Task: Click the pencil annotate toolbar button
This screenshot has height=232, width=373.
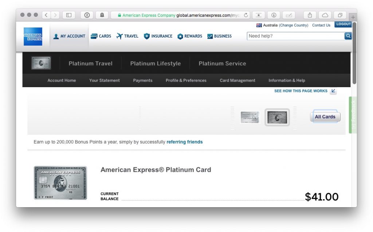Action: pos(289,15)
